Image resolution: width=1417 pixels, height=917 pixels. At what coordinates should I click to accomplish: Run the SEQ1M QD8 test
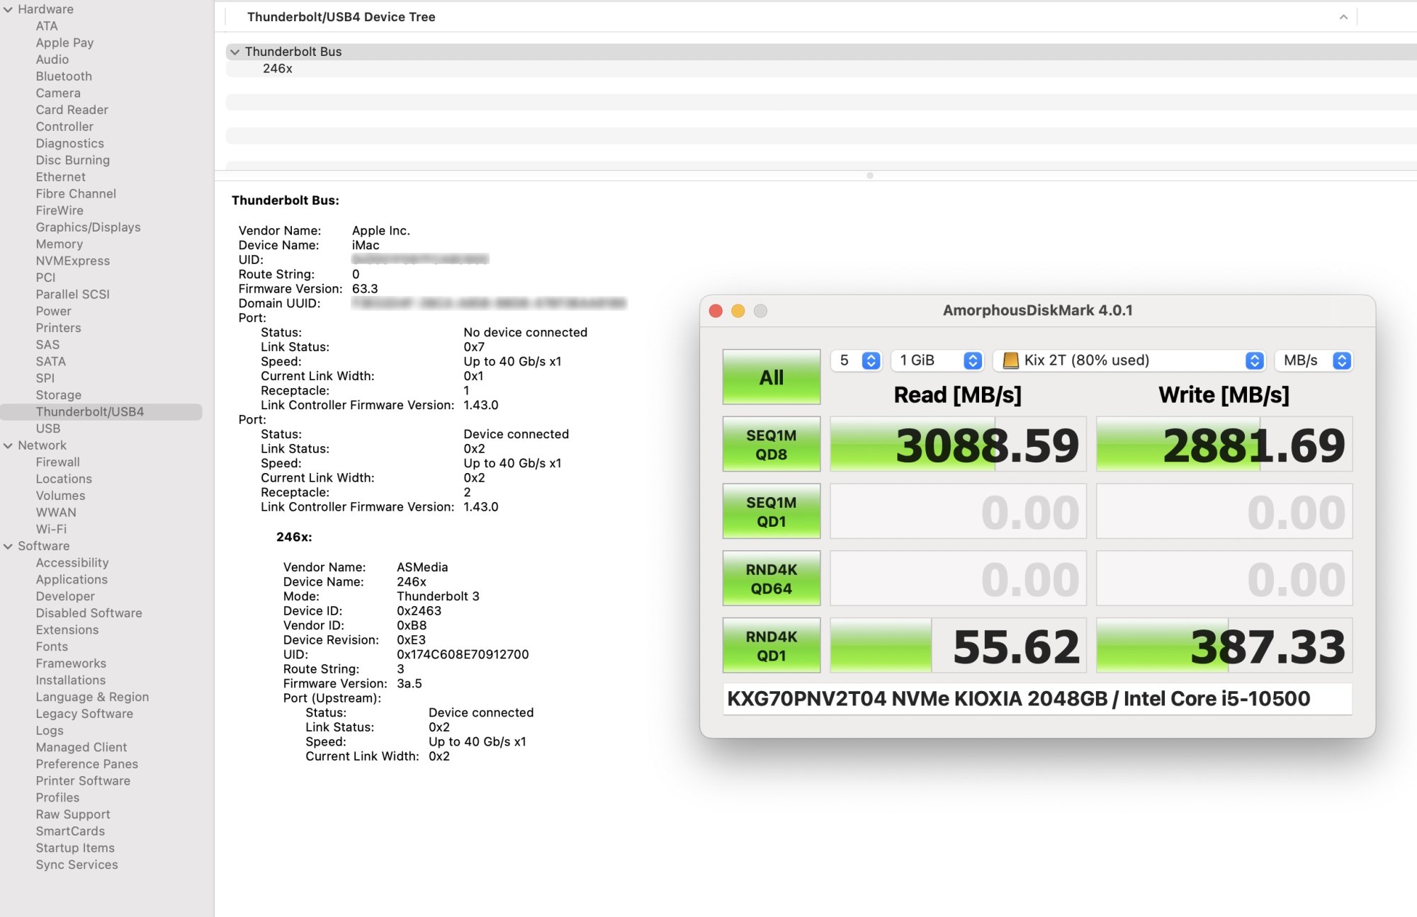click(771, 444)
